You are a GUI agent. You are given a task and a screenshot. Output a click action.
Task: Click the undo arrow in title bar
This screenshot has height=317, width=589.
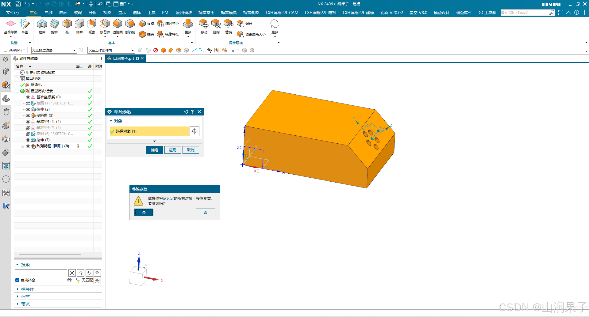(x=27, y=4)
